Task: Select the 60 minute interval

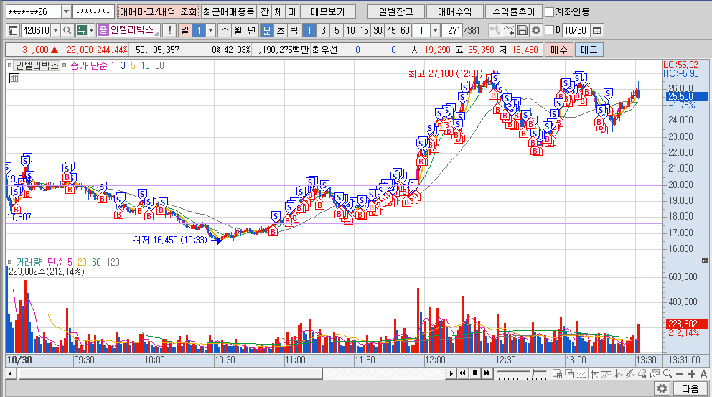Action: pyautogui.click(x=405, y=30)
